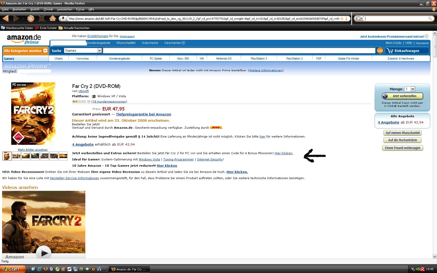Open the Erste Schritte bookmark
Screen dimensions: 437x273
46,28
